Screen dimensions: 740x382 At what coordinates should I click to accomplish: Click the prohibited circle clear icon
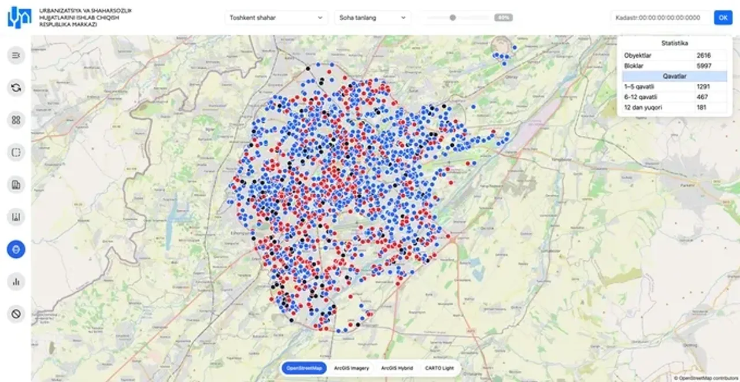(x=16, y=314)
